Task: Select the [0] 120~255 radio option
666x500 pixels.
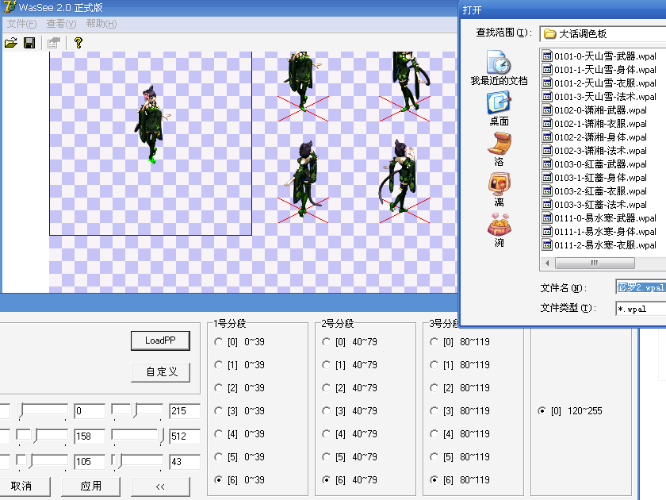Action: [570, 411]
